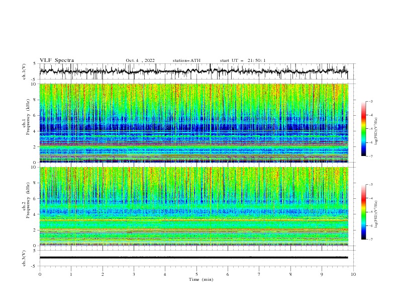
Task: Click the "station=ATH" header label
Action: (186, 60)
